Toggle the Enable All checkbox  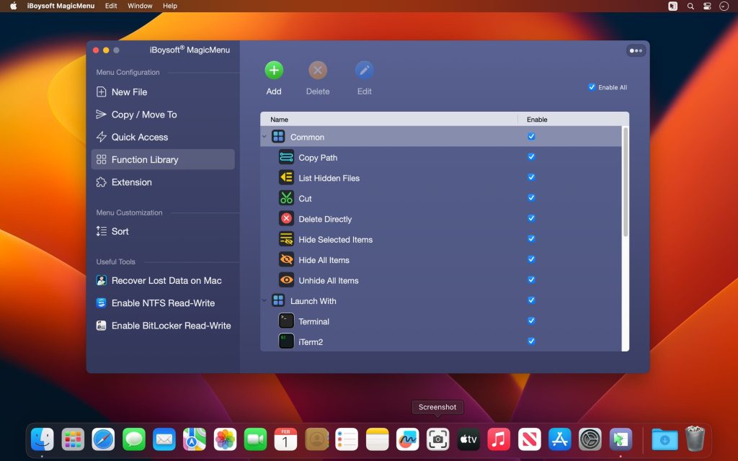(x=592, y=86)
